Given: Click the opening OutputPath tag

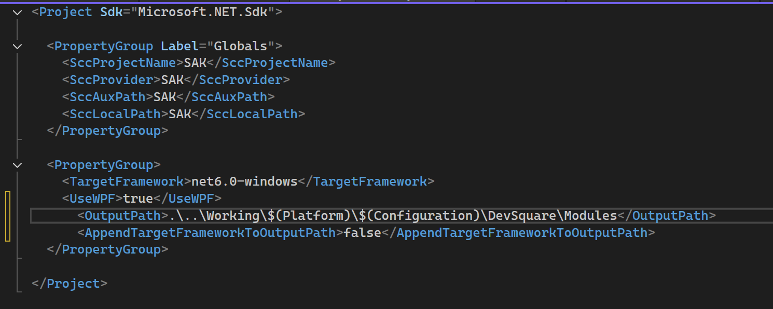Looking at the screenshot, I should coord(123,216).
